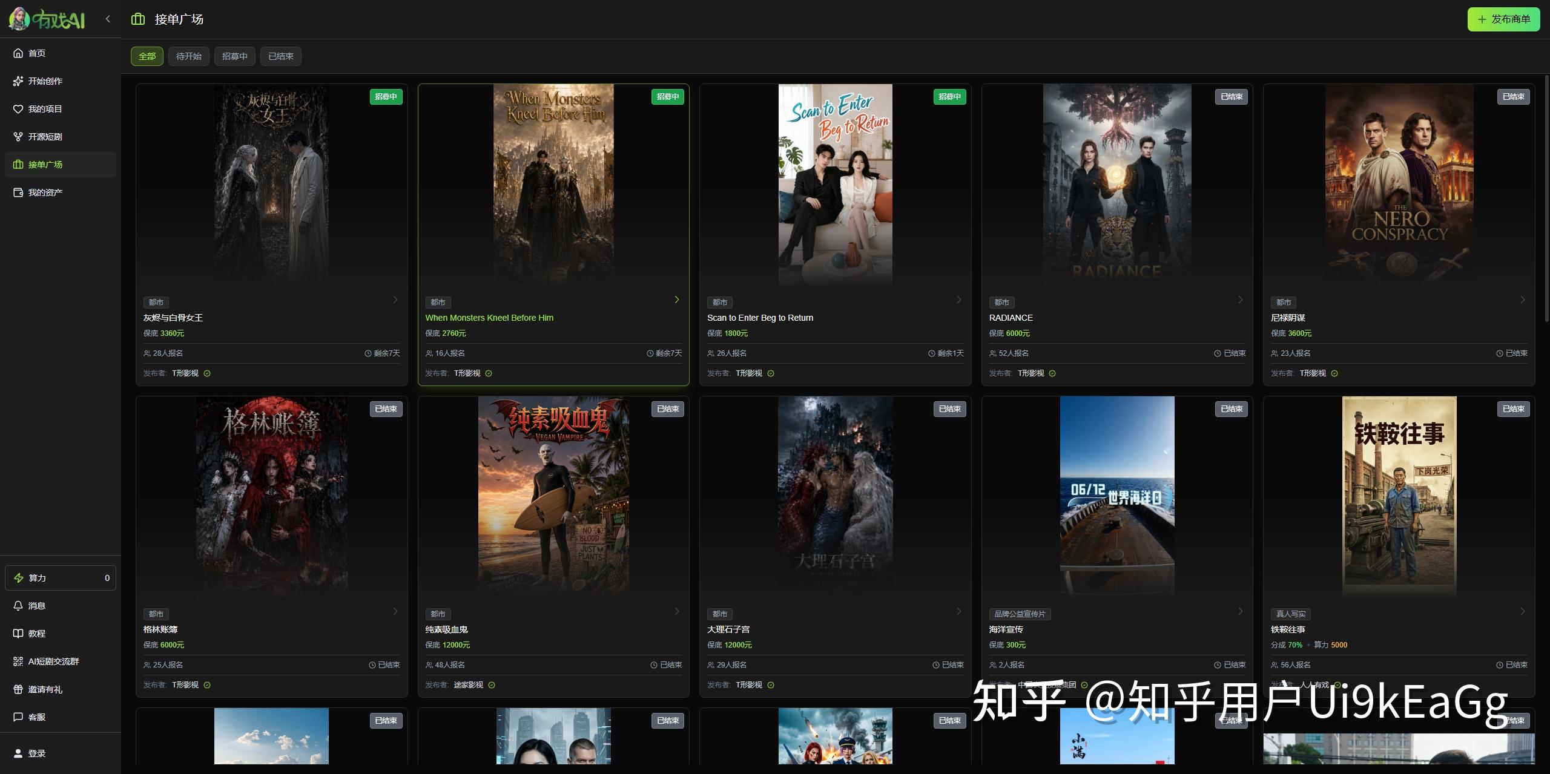Click the chat icon for 客服
This screenshot has width=1550, height=774.
click(18, 717)
